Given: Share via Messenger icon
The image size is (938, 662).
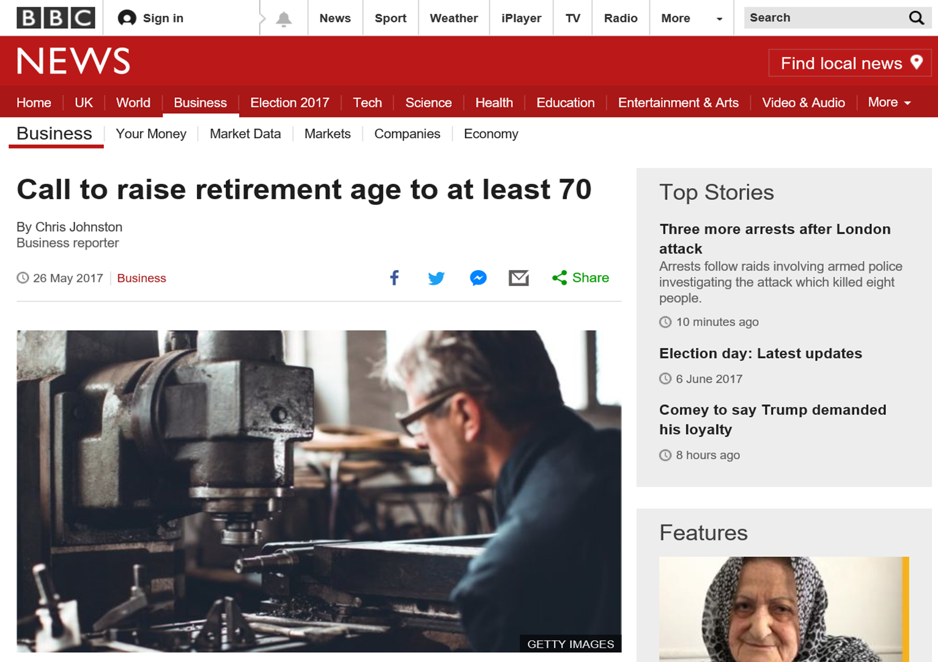Looking at the screenshot, I should (x=478, y=278).
